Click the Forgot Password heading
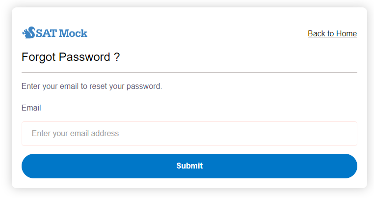This screenshot has width=374, height=198. [x=71, y=57]
